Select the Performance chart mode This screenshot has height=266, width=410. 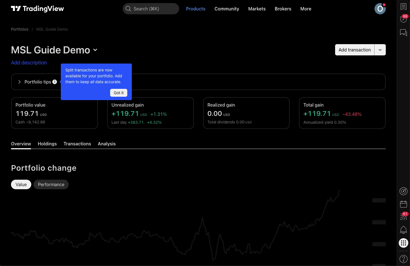[51, 184]
